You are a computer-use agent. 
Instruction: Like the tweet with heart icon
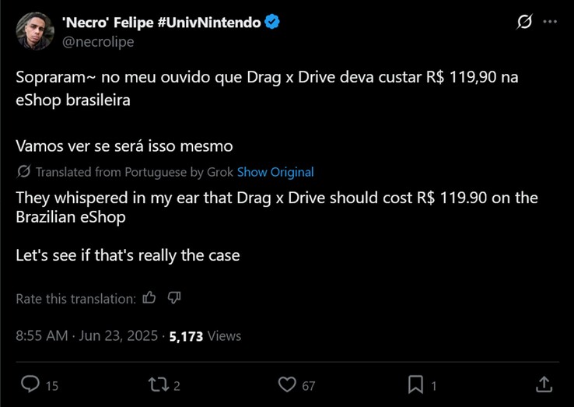287,384
